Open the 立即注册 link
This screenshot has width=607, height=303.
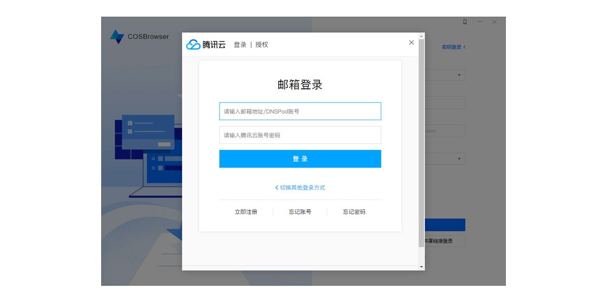tap(246, 212)
